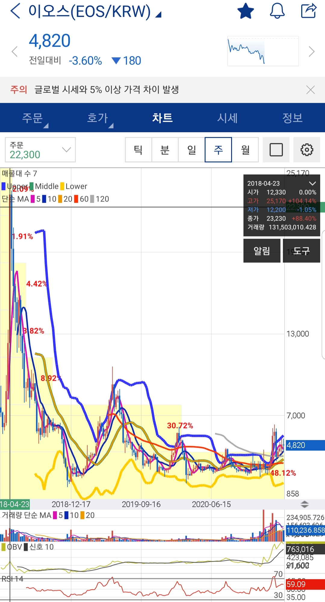325x602 pixels.
Task: Click the 59.09 RSI value tag
Action: click(x=305, y=584)
